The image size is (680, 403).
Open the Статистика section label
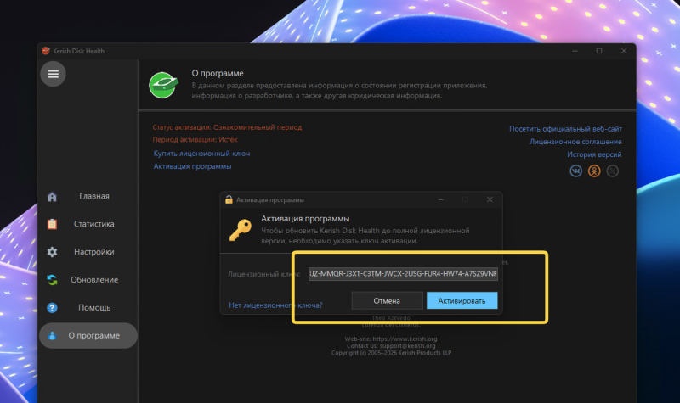(x=93, y=225)
